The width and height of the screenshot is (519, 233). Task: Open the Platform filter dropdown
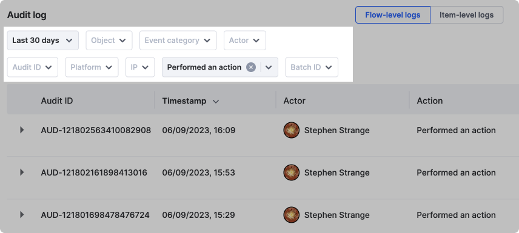(x=92, y=67)
